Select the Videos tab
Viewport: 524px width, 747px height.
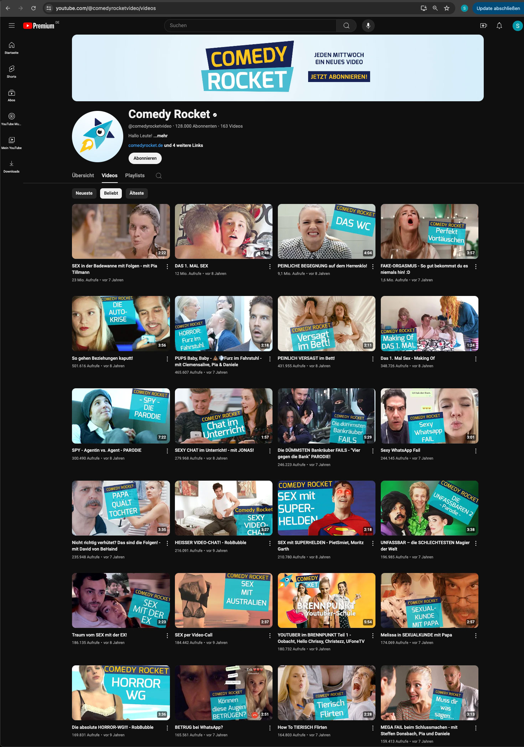(109, 175)
